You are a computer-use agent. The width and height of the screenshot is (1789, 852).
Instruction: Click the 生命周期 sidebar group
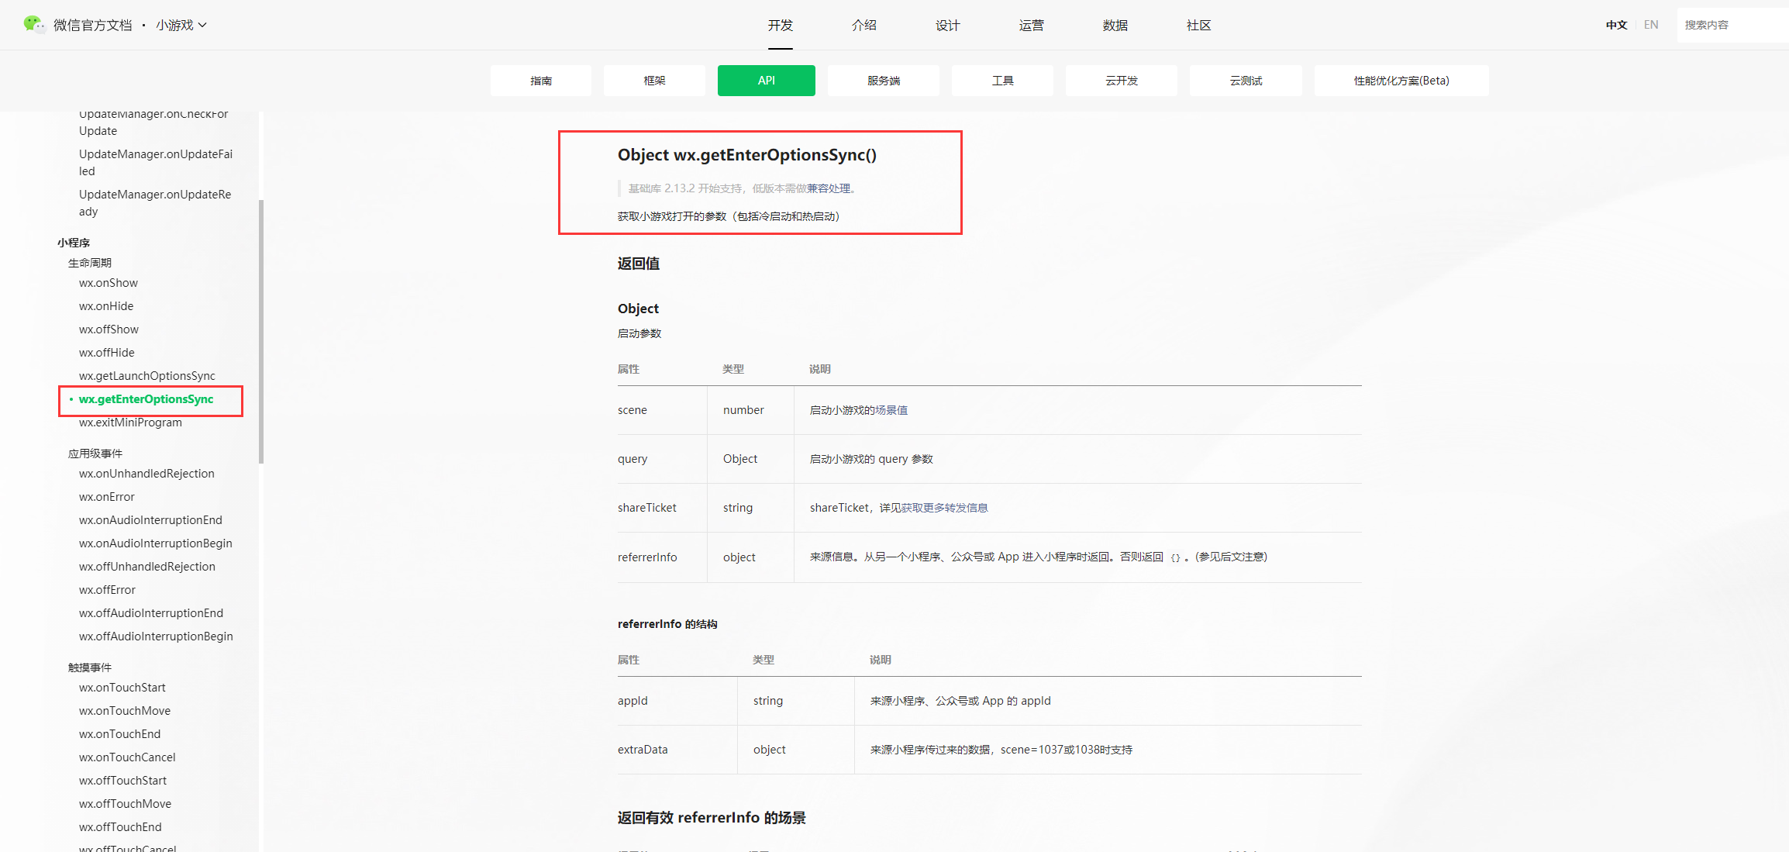pyautogui.click(x=90, y=263)
